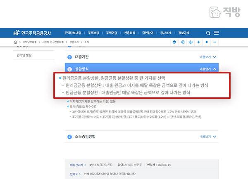Screen dimensions: 248x179
Task: Click the 대출기간 accordion title
Action: [81, 57]
